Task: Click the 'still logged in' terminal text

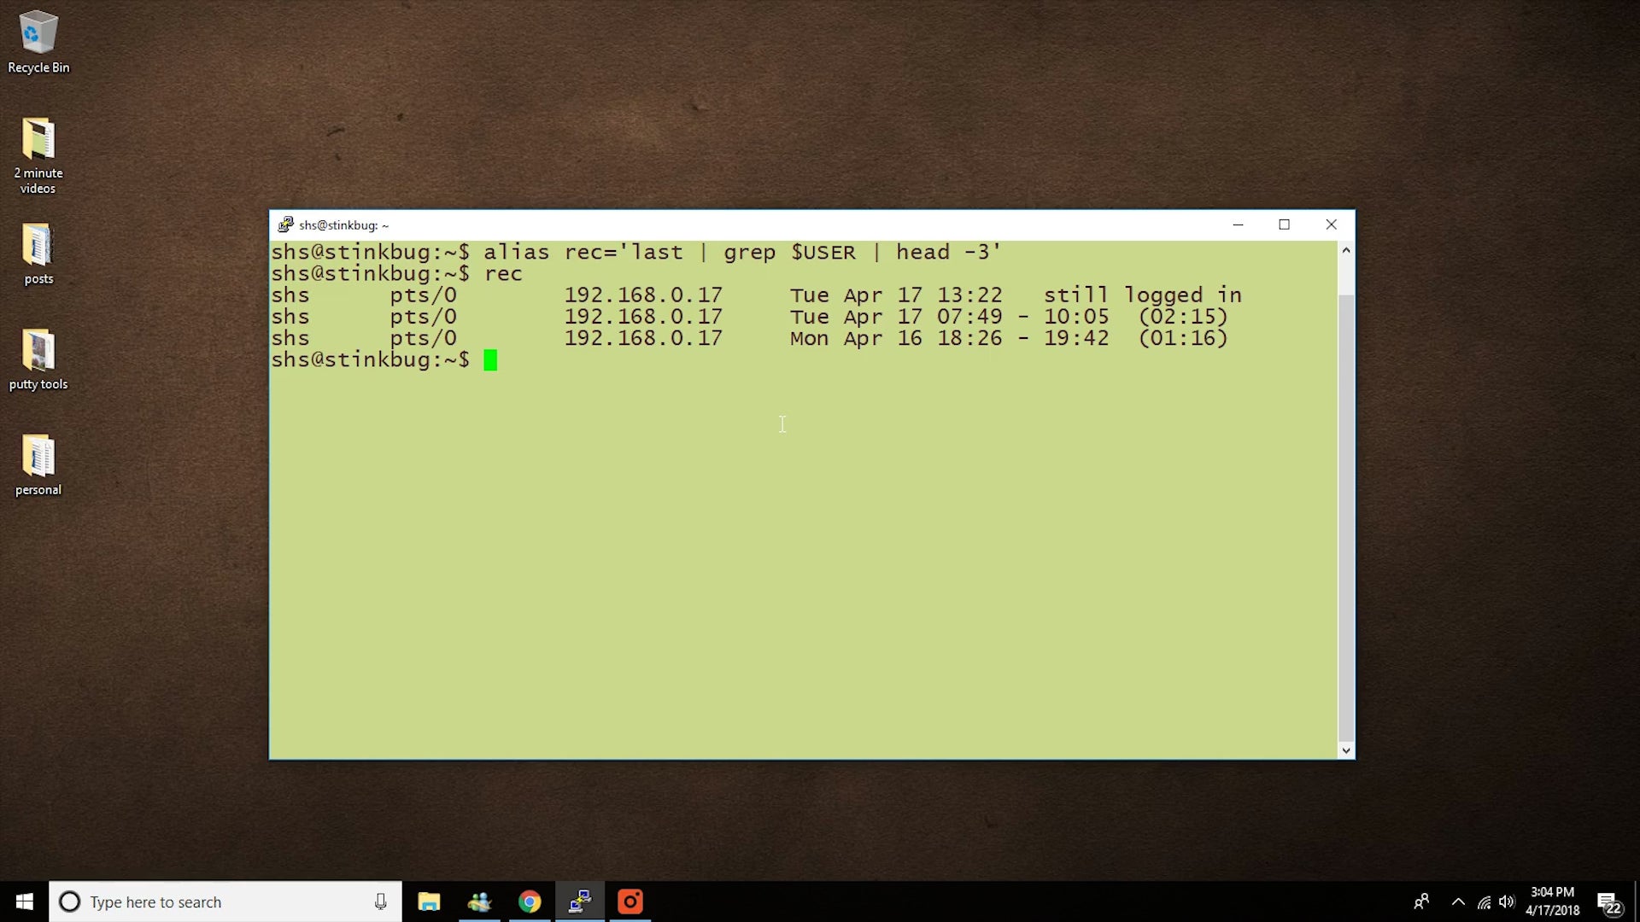Action: click(x=1142, y=295)
